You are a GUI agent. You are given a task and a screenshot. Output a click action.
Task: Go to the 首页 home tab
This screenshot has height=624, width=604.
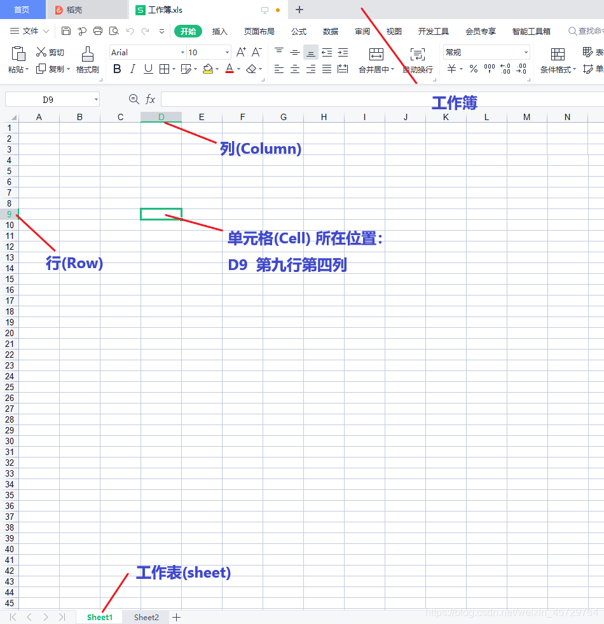[x=22, y=10]
